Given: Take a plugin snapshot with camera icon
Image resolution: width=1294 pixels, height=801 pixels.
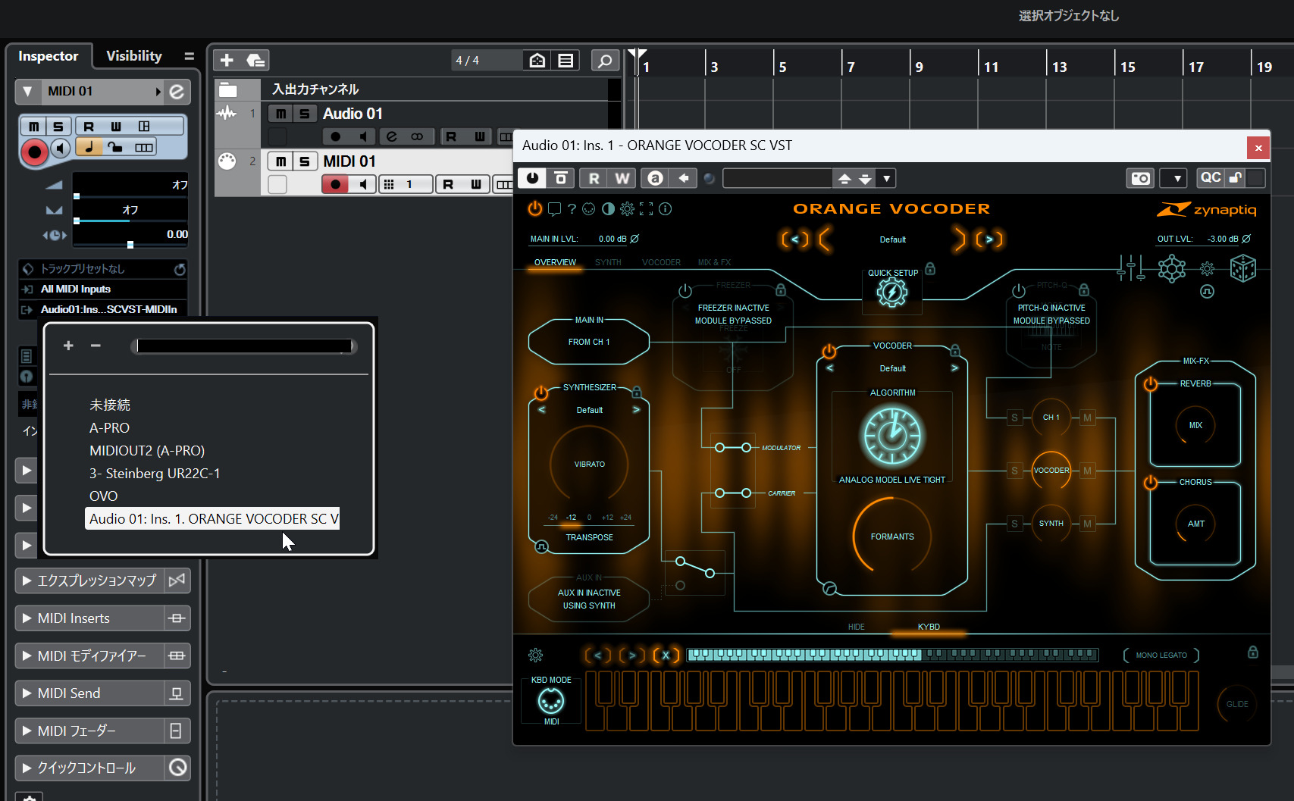Looking at the screenshot, I should pyautogui.click(x=1140, y=178).
